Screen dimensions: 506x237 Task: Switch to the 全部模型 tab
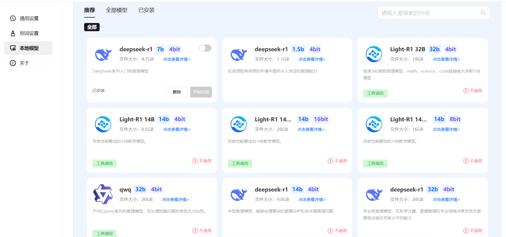point(117,10)
